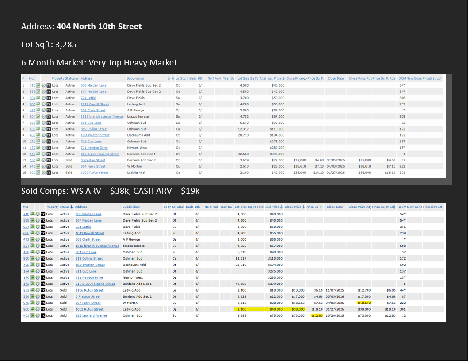Open photo icon for 1106 Rufus Street in Sold Comps table
Viewport: 468px width, 361px height.
click(x=32, y=290)
